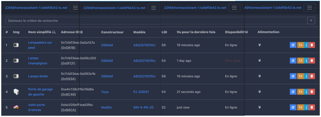321x117 pixels.
Task: Expand the far-right hamburger navigation menu
Action: point(309,8)
